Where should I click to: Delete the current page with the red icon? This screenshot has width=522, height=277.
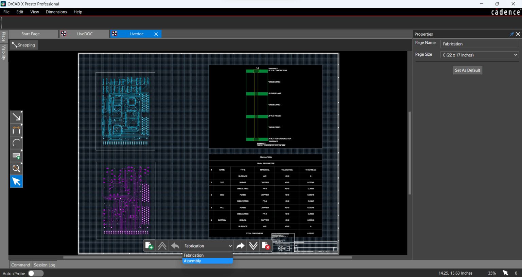coord(266,245)
